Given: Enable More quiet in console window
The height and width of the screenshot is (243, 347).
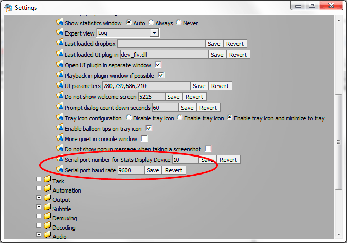Looking at the screenshot, I should coord(144,138).
